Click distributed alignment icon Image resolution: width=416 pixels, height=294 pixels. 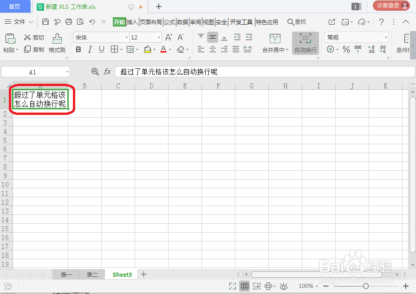point(247,49)
